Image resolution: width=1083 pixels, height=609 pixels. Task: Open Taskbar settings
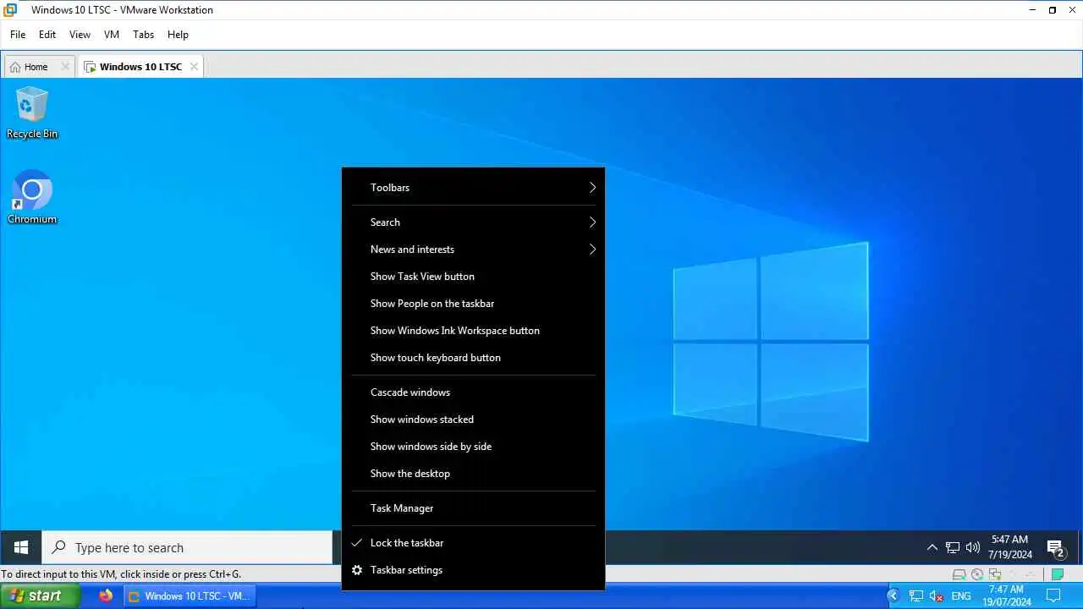(x=473, y=570)
